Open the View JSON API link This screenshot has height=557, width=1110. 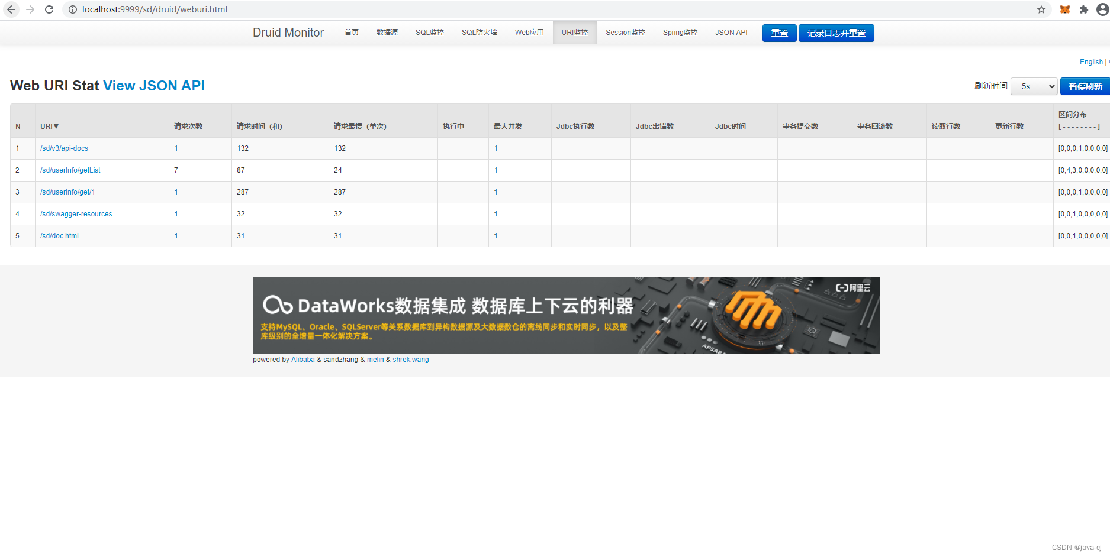153,86
